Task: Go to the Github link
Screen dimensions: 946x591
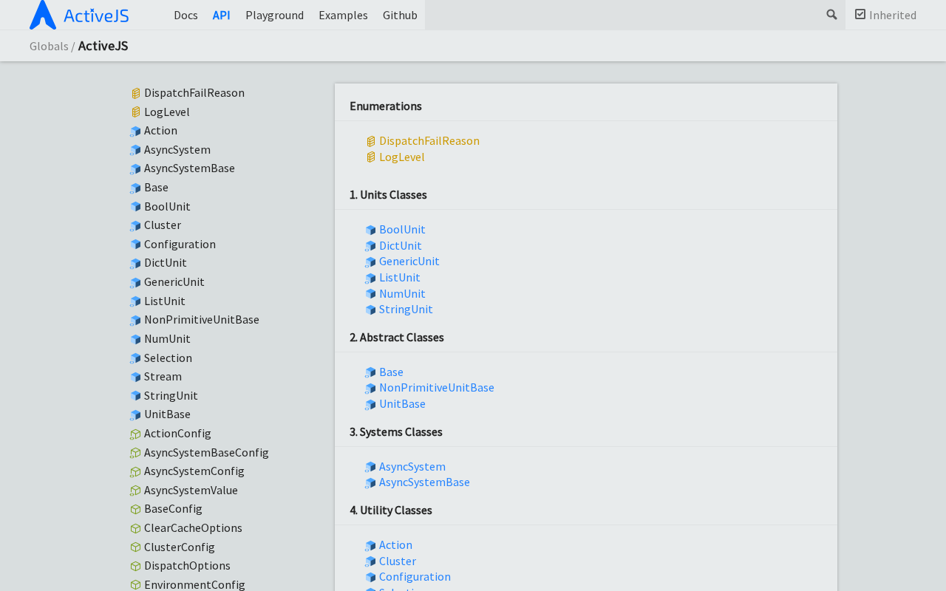Action: click(x=400, y=15)
